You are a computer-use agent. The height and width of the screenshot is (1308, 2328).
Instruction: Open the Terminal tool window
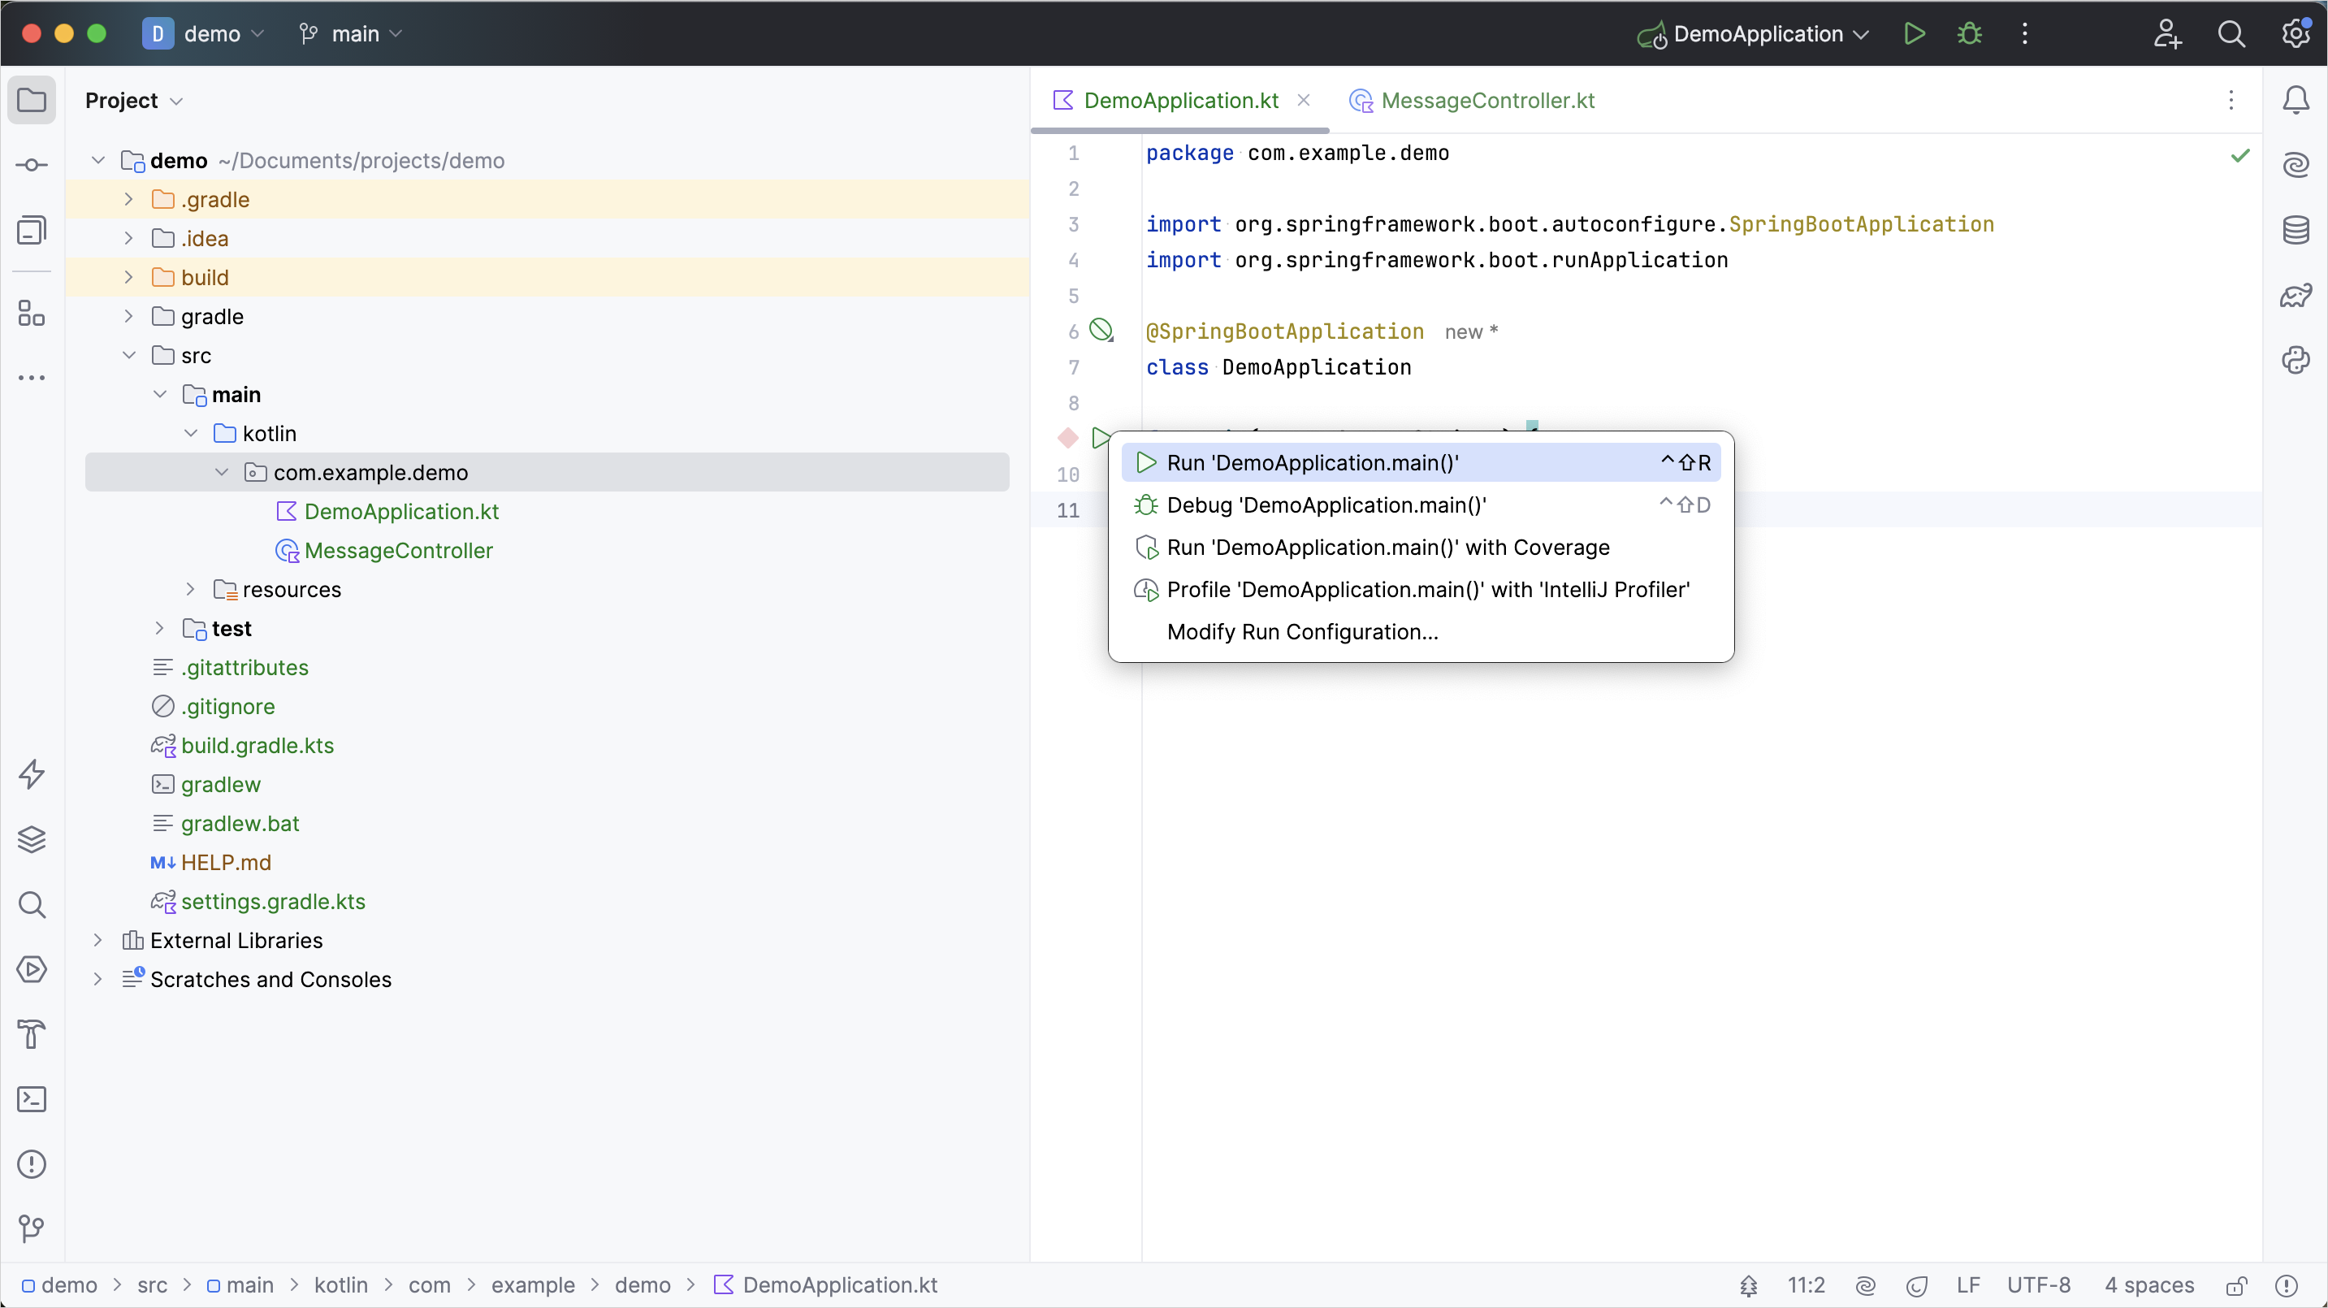[x=32, y=1099]
